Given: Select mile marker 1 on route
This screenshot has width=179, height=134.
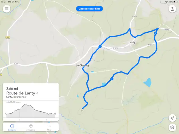Looking at the screenshot, I should (100, 47).
